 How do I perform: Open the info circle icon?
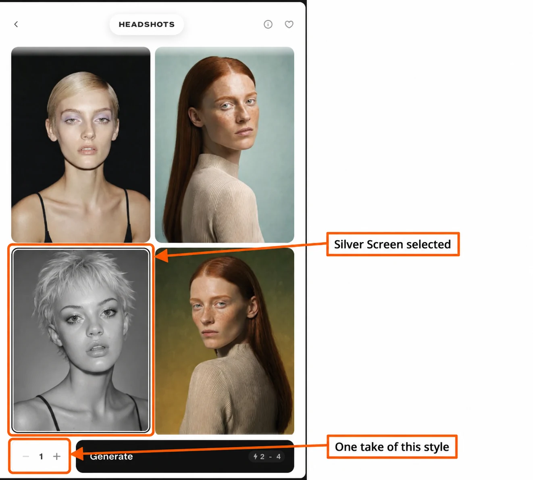[x=268, y=25]
